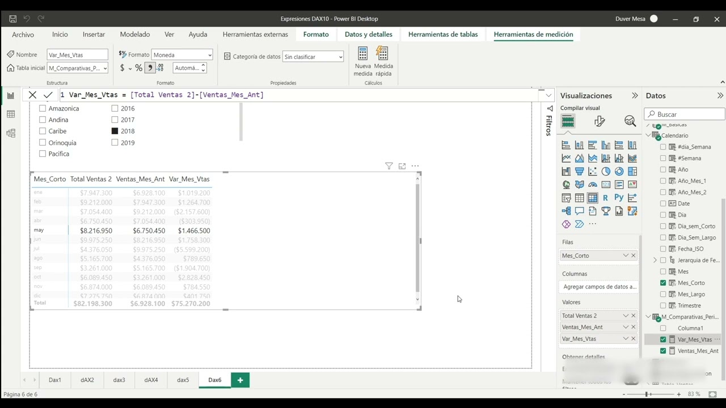Select the donut chart visual
The height and width of the screenshot is (408, 726).
tap(619, 171)
